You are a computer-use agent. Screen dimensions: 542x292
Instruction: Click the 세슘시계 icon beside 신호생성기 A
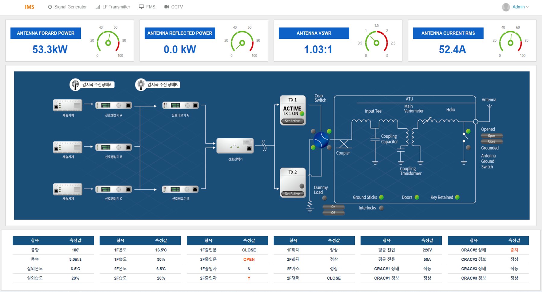(68, 105)
